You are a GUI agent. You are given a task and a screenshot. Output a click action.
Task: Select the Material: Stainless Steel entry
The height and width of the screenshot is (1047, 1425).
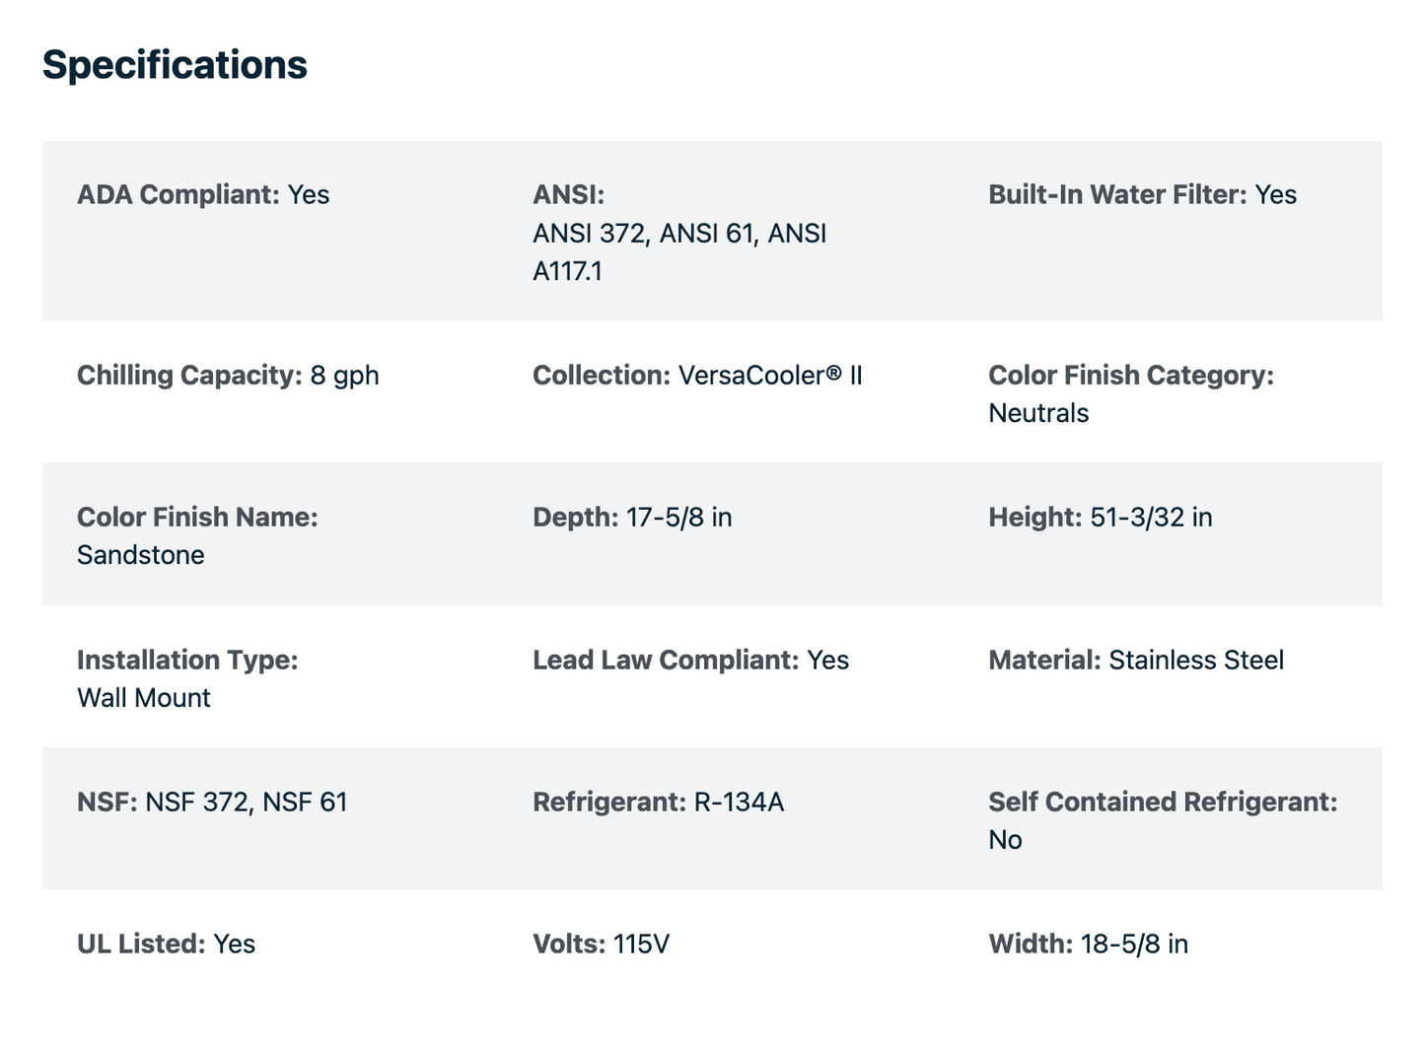[1136, 660]
